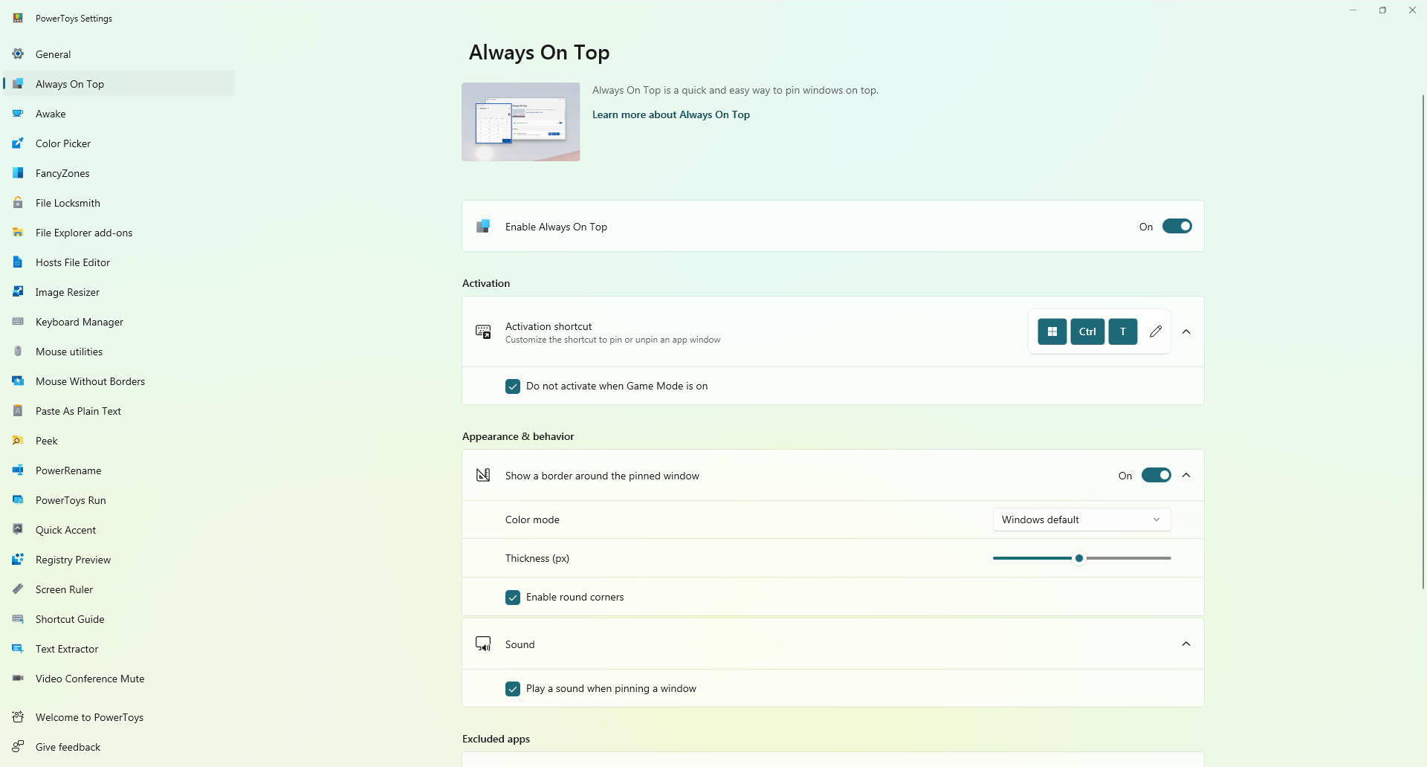This screenshot has width=1427, height=767.
Task: Uncheck Enable round corners checkbox
Action: tap(513, 598)
